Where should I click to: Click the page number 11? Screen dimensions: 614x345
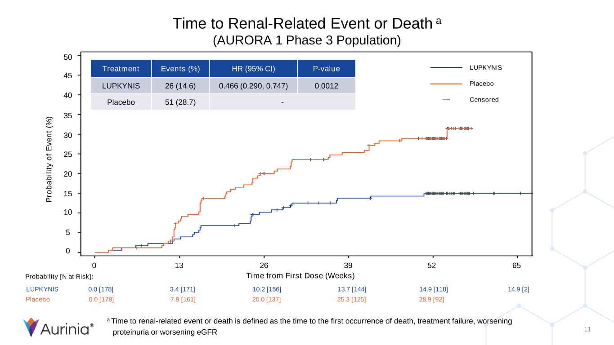pos(587,330)
